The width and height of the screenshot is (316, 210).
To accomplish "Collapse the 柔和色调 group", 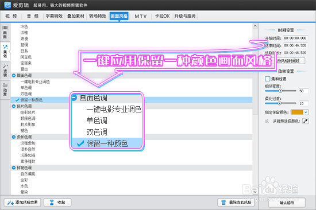I will pos(14,137).
